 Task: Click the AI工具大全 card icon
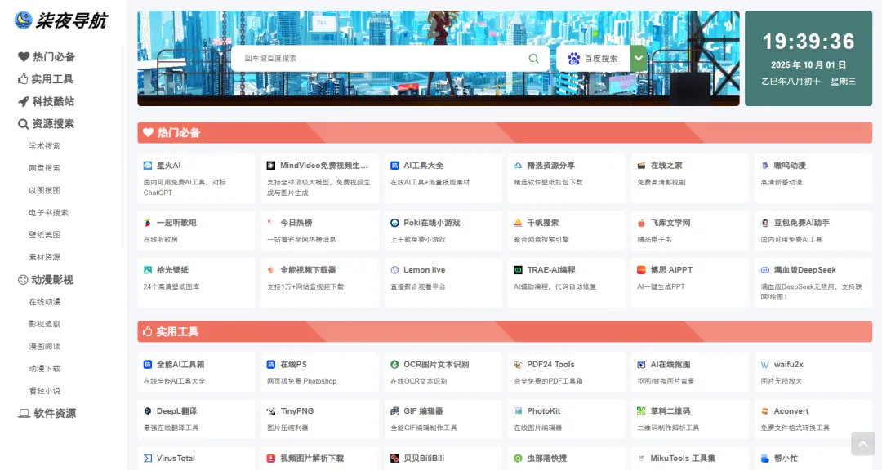click(394, 166)
